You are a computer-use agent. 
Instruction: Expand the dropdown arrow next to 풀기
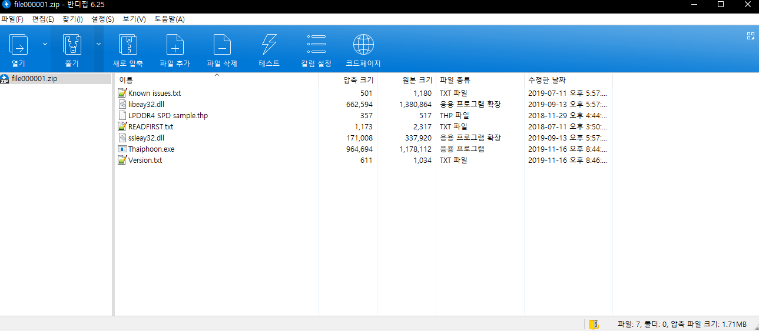click(x=98, y=44)
